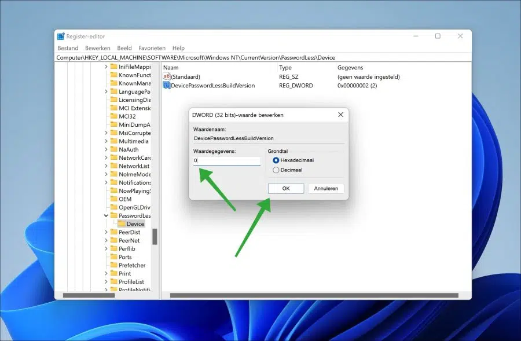The image size is (521, 341).
Task: Confirm the DWORD dialog with OK
Action: [x=286, y=189]
